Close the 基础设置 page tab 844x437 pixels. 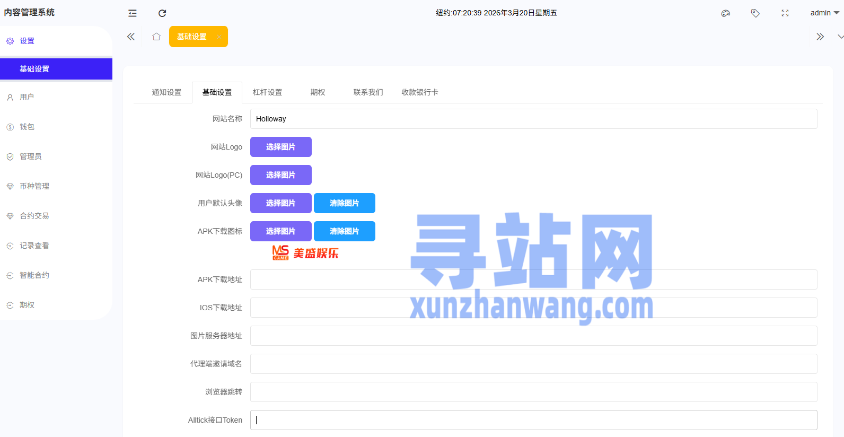point(219,37)
